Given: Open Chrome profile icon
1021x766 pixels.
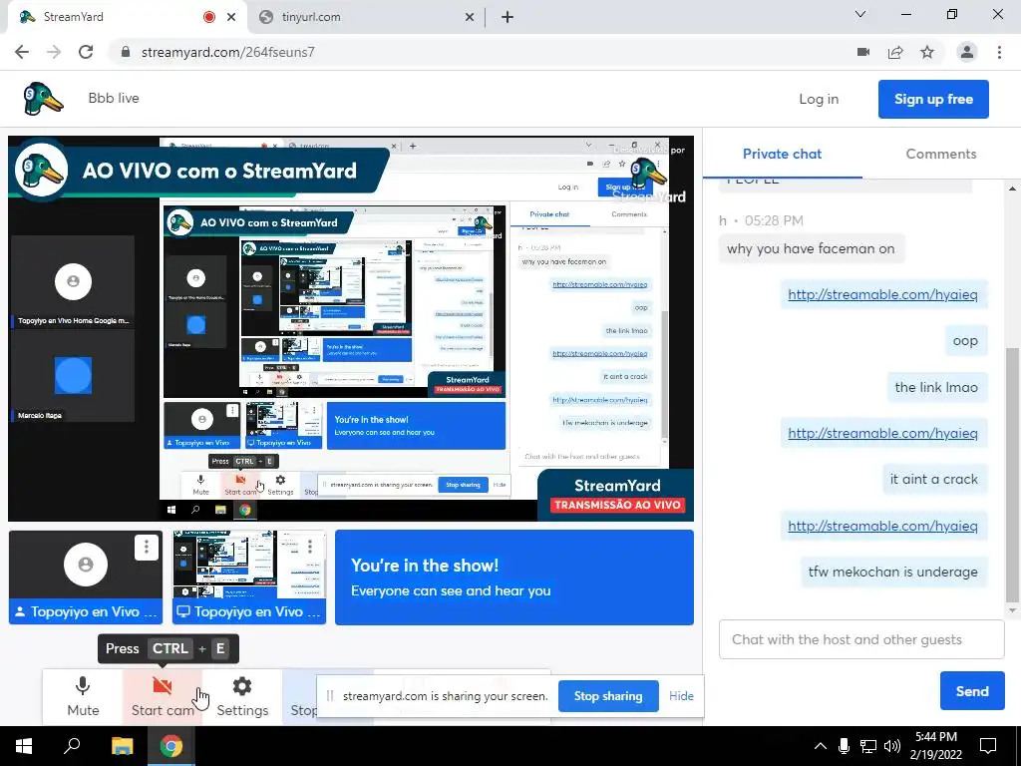Looking at the screenshot, I should tap(967, 52).
